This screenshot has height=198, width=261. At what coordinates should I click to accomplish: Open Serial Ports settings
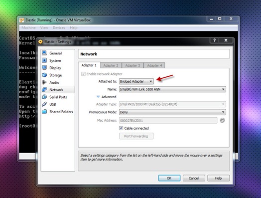click(58, 97)
